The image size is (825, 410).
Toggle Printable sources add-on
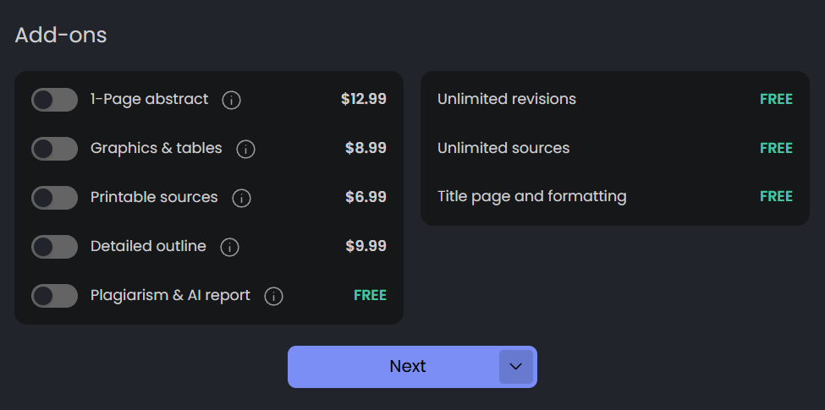tap(54, 198)
